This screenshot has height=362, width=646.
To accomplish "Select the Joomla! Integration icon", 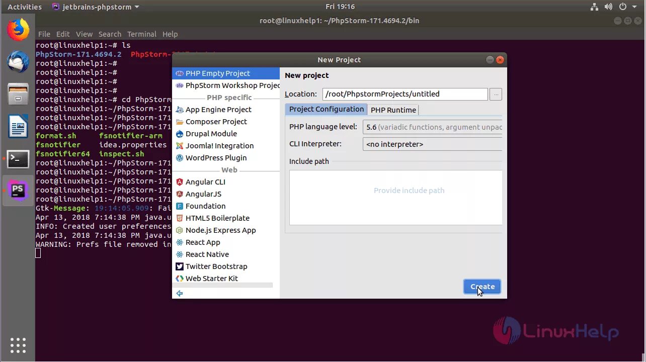I will pyautogui.click(x=180, y=146).
